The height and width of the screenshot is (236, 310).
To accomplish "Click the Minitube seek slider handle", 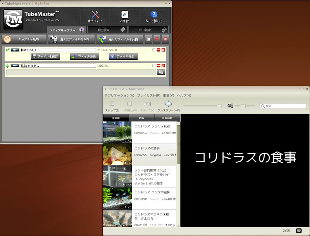I will point(219,106).
